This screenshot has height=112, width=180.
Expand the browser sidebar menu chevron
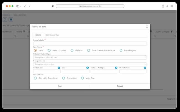pos(21,6)
